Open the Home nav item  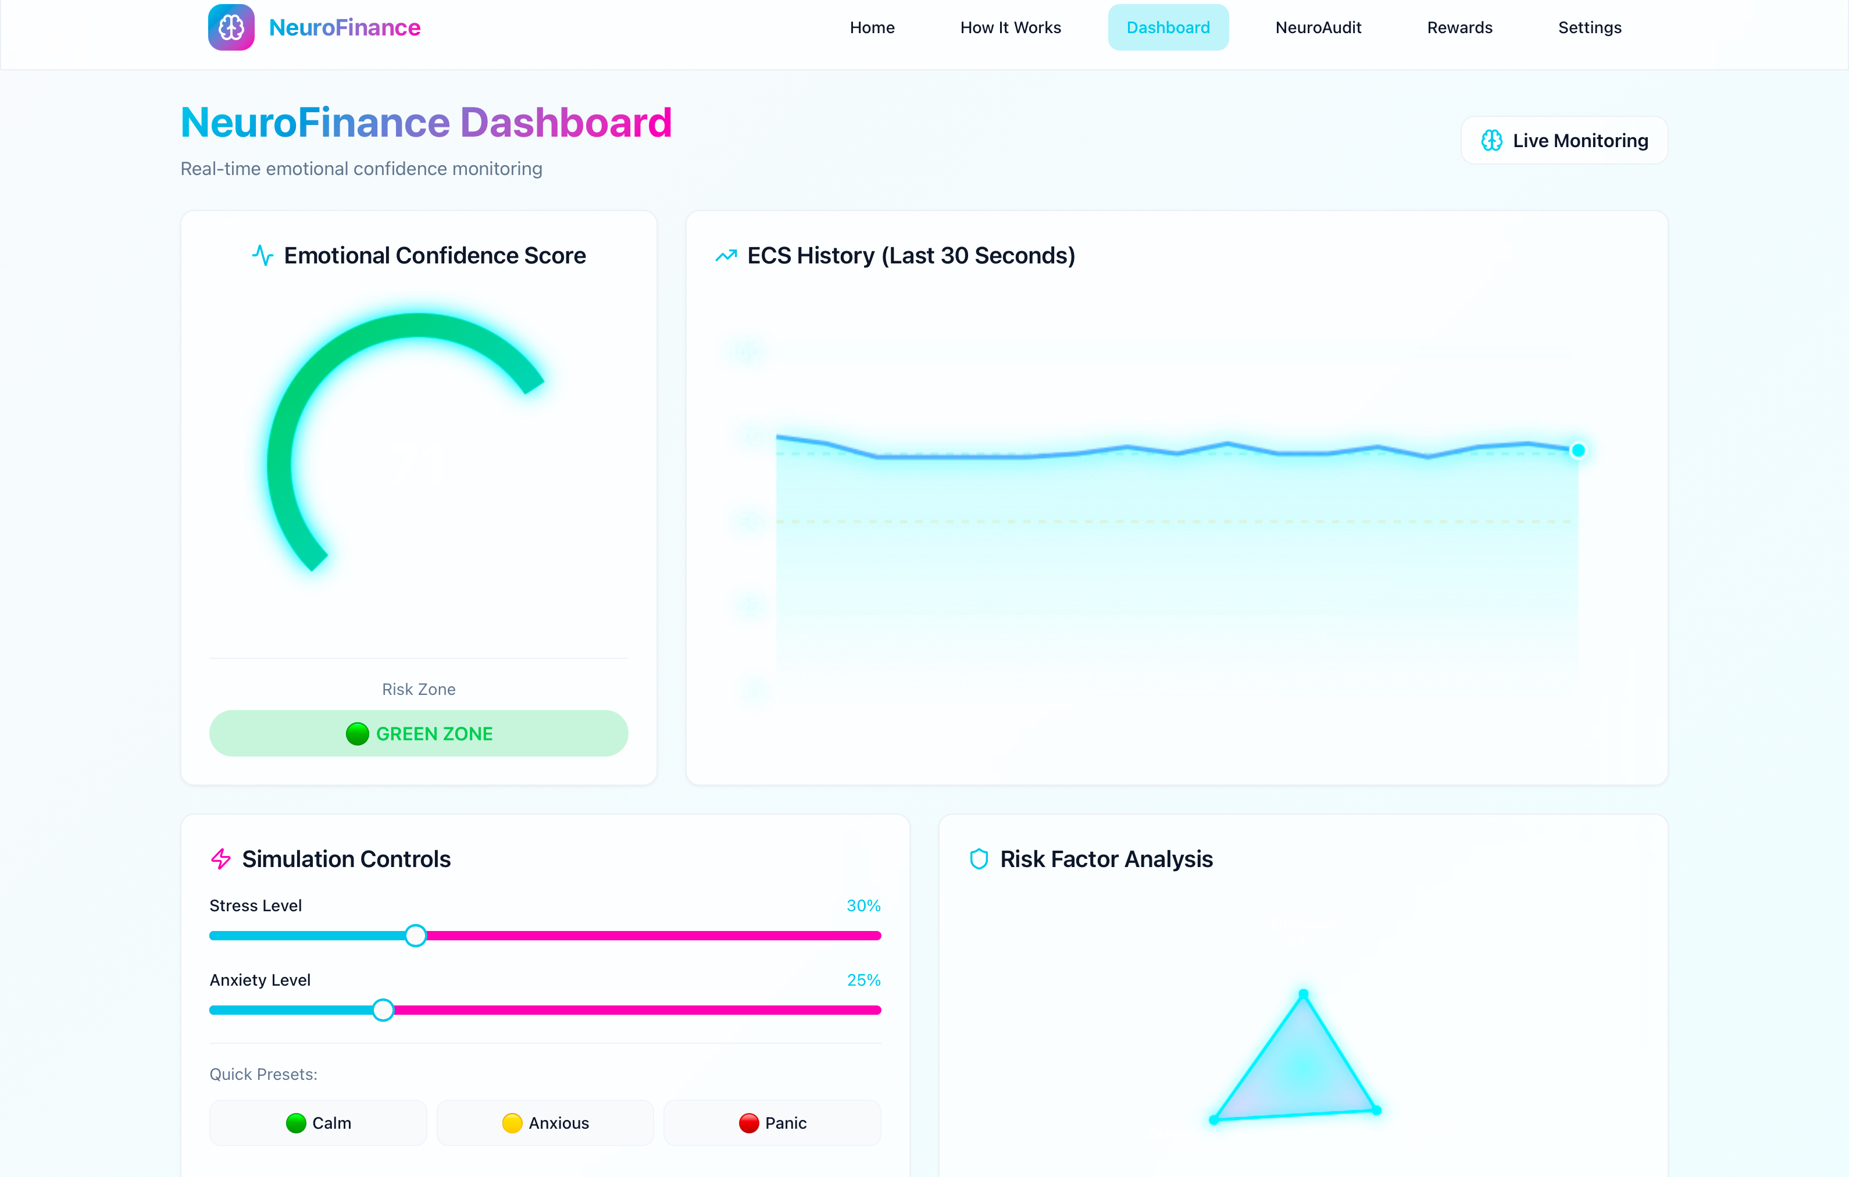[x=872, y=28]
